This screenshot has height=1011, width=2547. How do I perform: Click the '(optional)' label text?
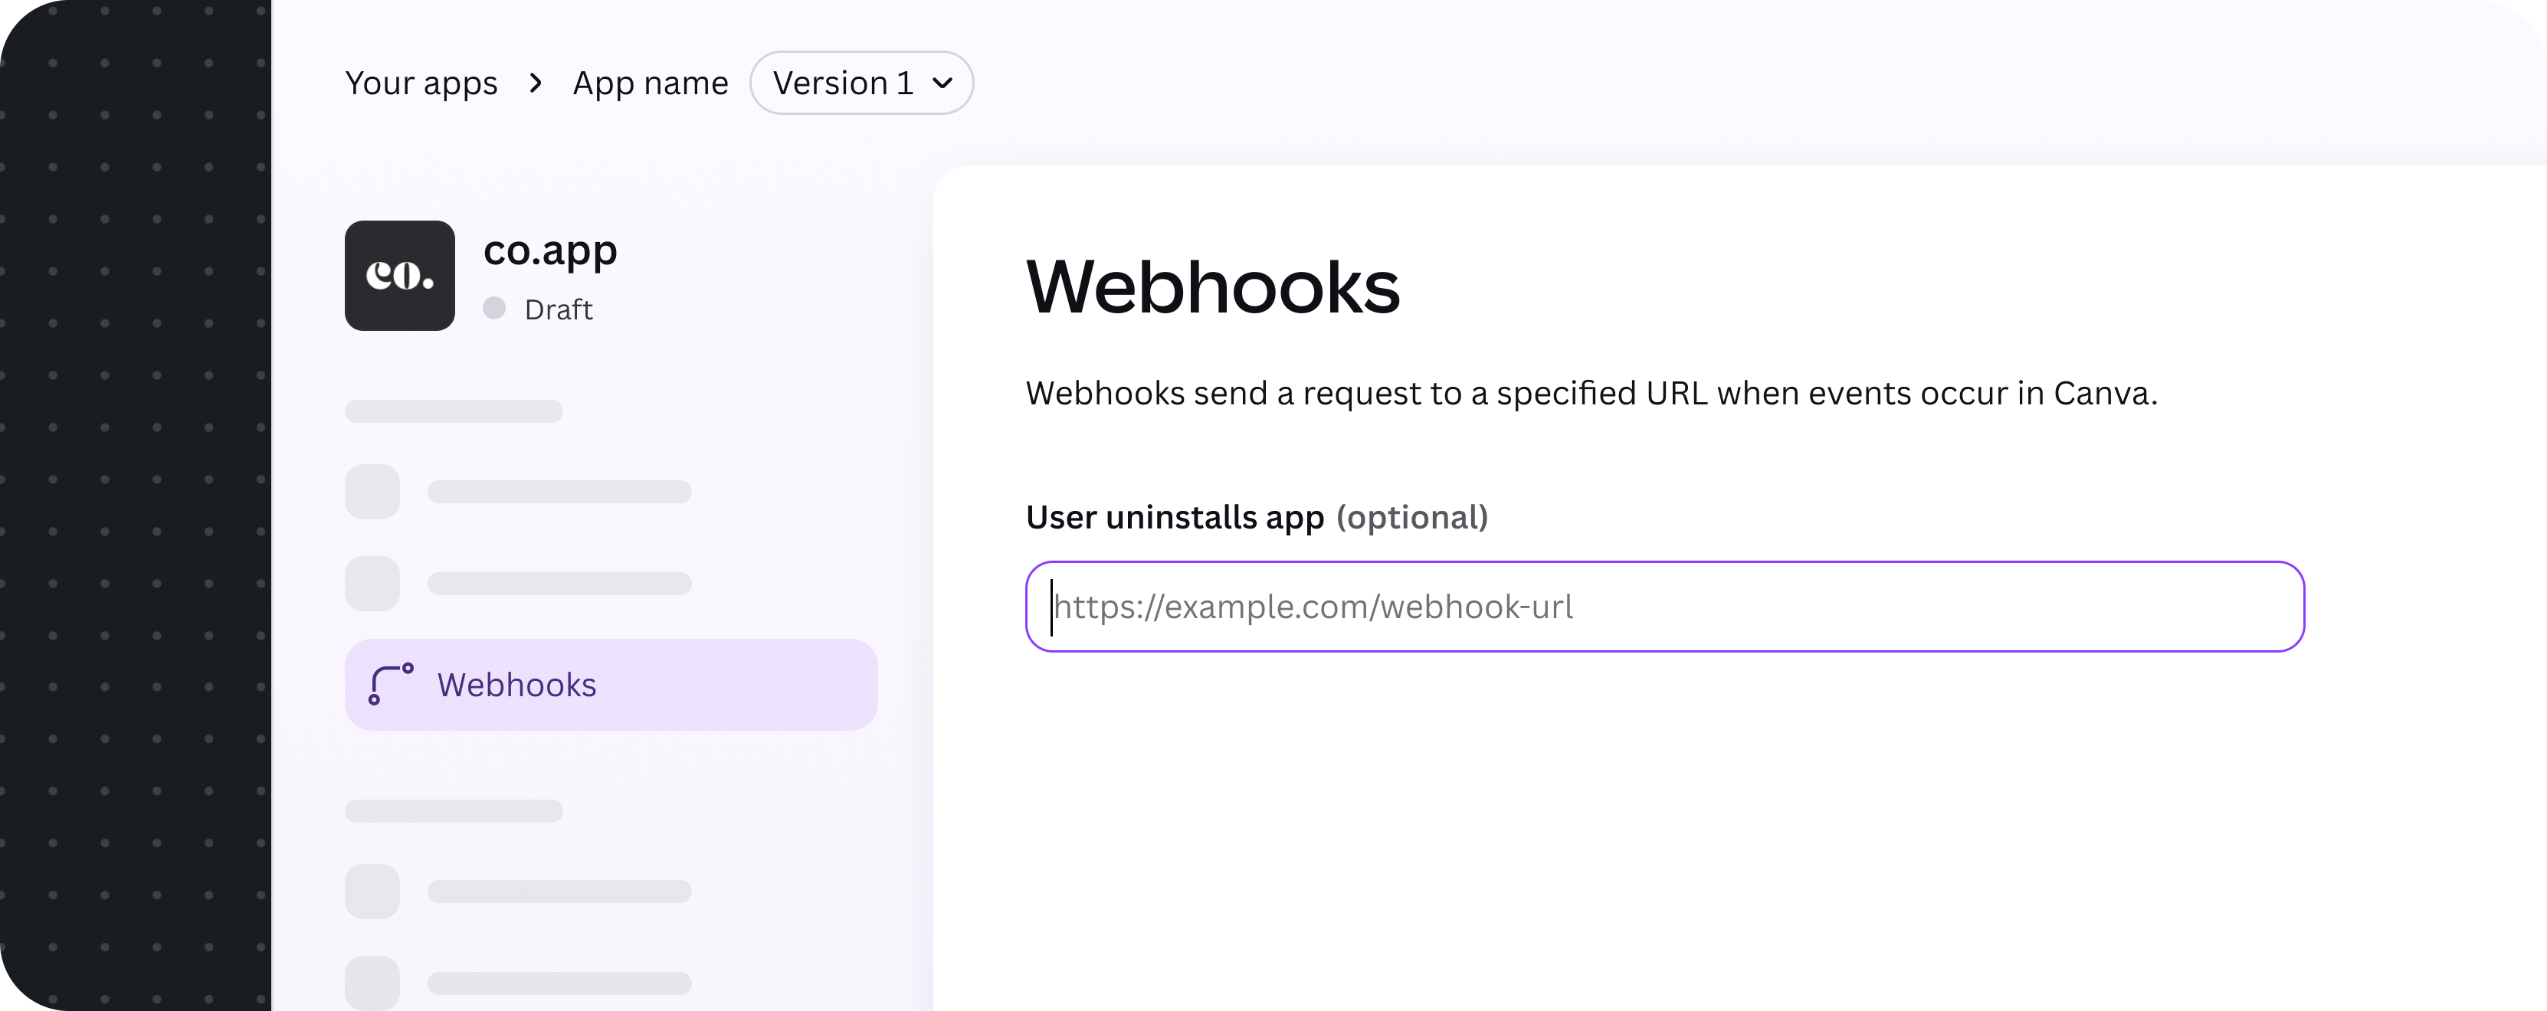pyautogui.click(x=1412, y=517)
